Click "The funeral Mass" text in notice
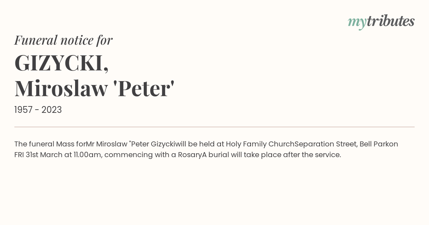This screenshot has height=225, width=429. tap(44, 144)
